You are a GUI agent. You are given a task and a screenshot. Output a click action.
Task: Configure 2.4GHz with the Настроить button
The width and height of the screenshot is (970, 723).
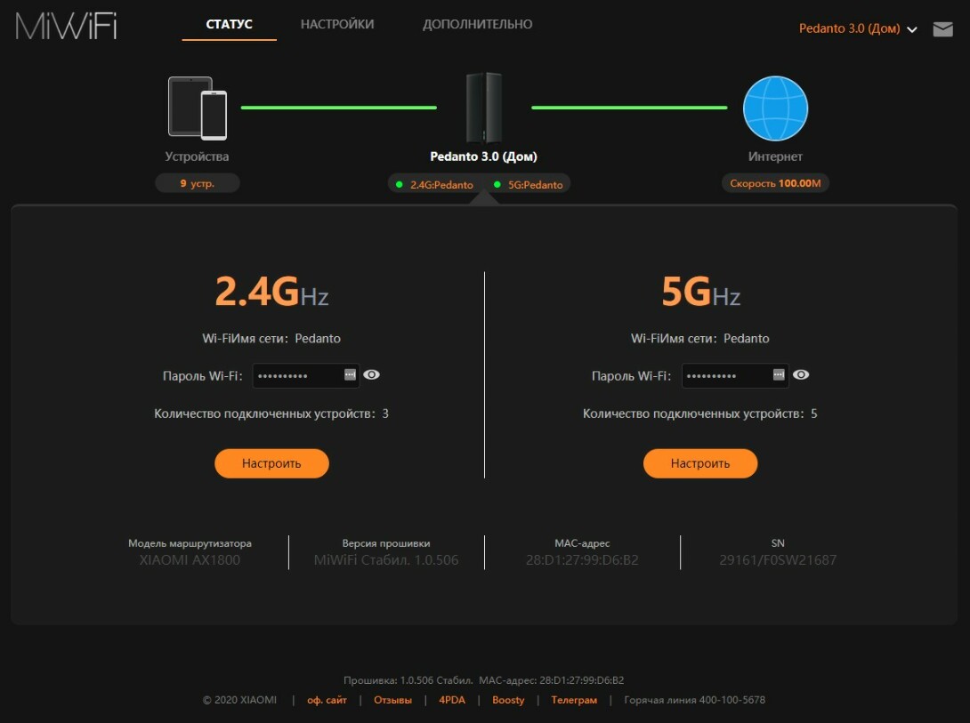coord(271,463)
